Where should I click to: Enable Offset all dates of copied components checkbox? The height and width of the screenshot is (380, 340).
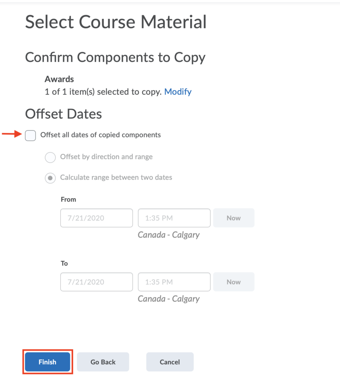tap(30, 135)
